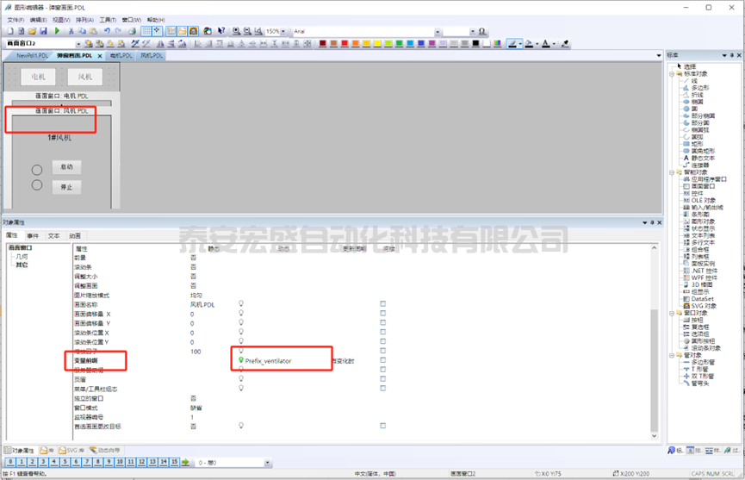Screen dimensions: 745x480
Task: Toggle the indirect checkbox in 首选画面更改目标 row
Action: coord(383,426)
